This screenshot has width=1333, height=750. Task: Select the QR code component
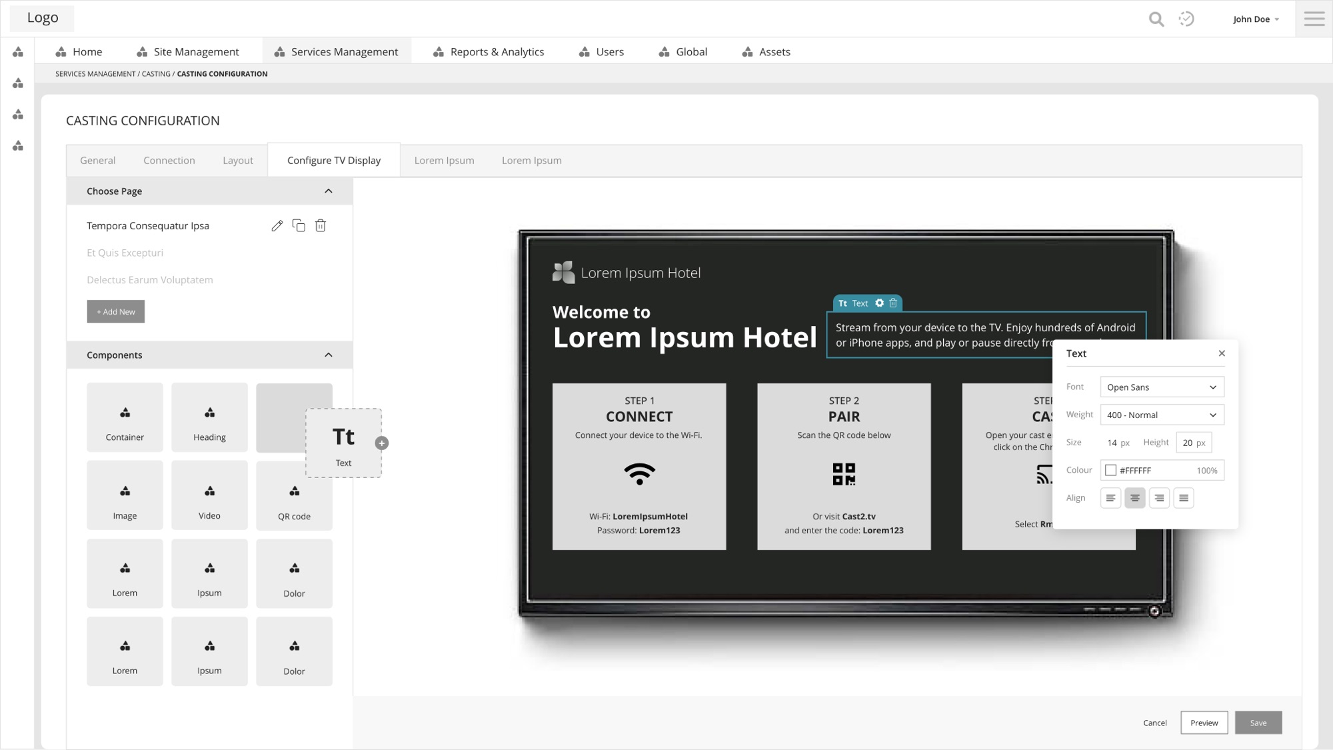tap(294, 495)
